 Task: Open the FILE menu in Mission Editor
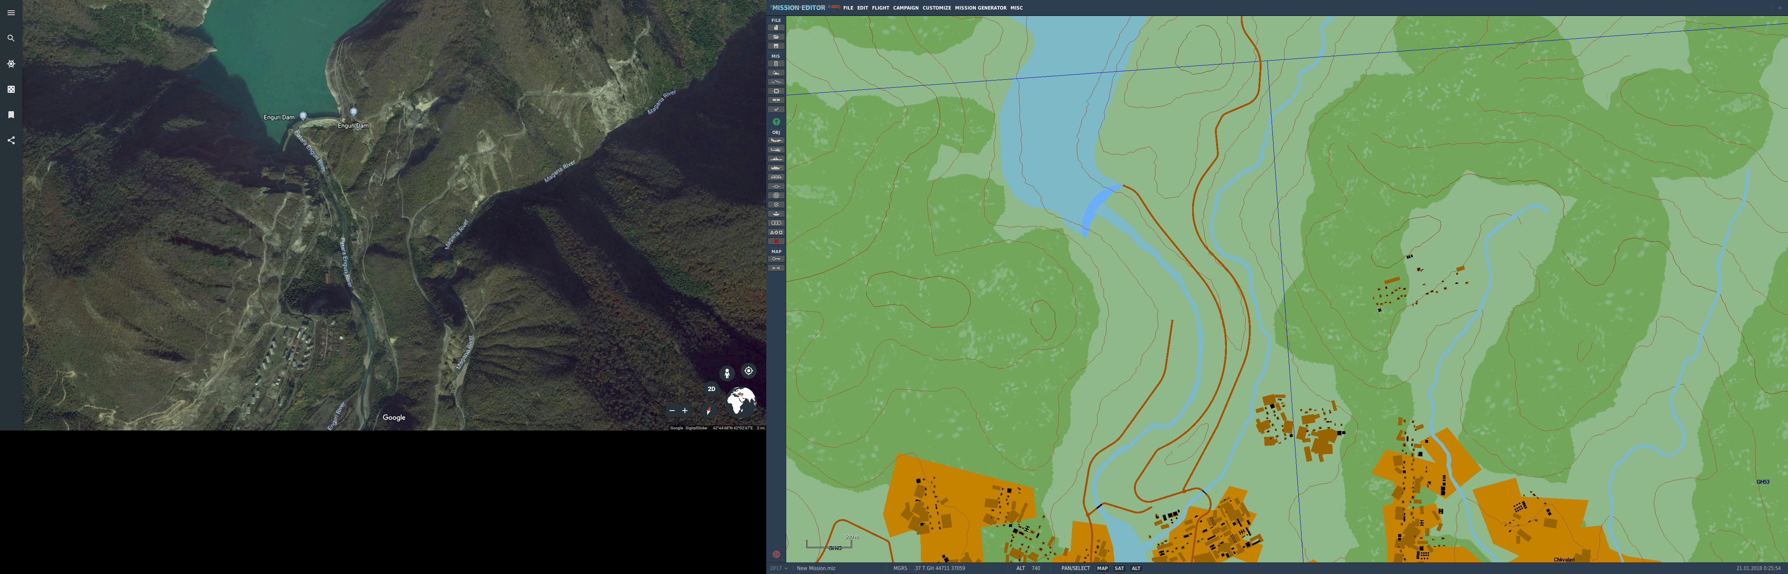pyautogui.click(x=847, y=8)
